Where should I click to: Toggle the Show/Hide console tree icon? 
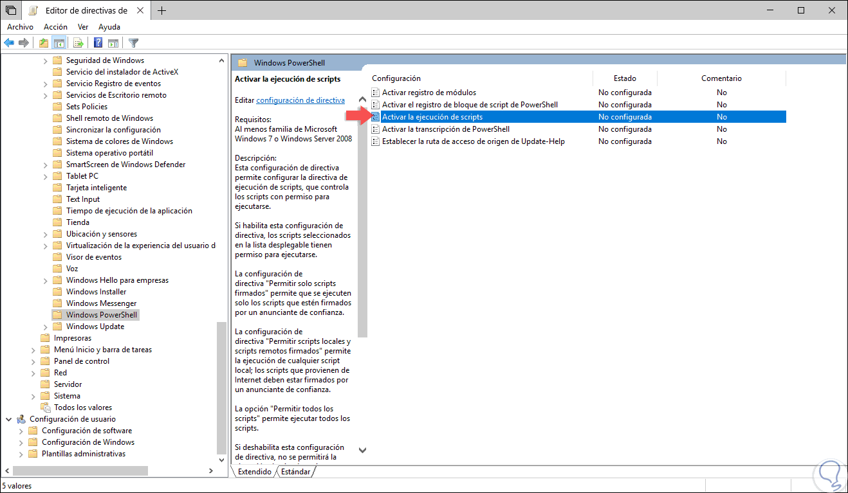tap(59, 42)
